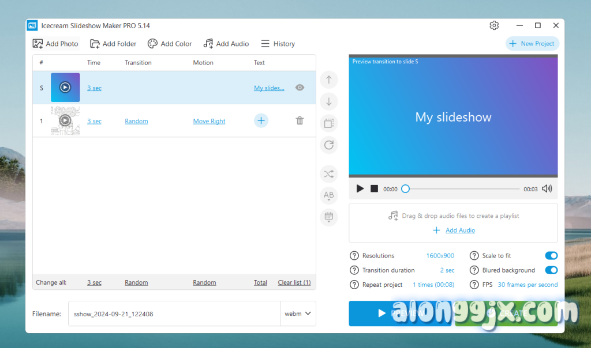The height and width of the screenshot is (348, 591).
Task: Shuffle slides with the random order icon
Action: click(x=329, y=173)
